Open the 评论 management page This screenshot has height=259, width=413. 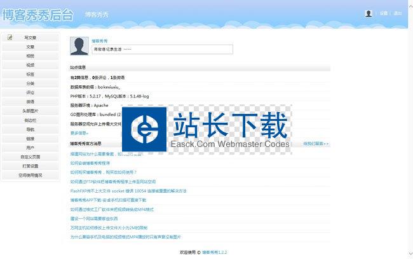(x=30, y=92)
